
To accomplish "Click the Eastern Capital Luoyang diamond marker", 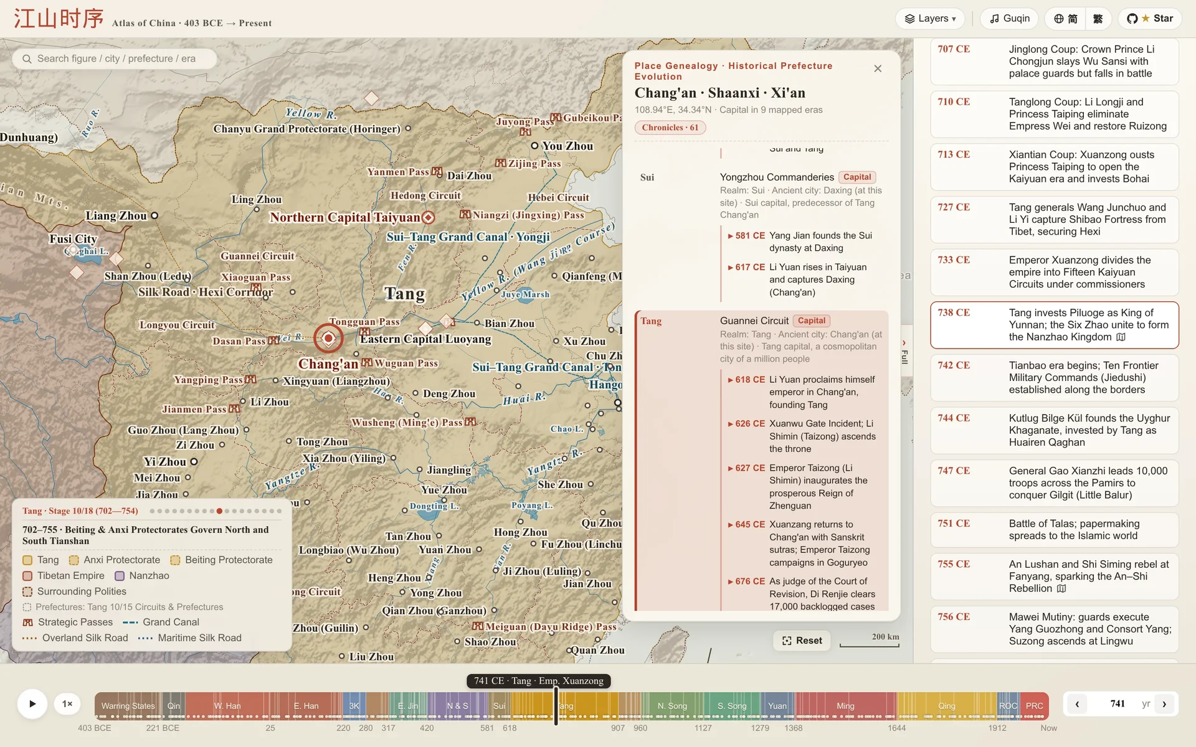I will 425,329.
